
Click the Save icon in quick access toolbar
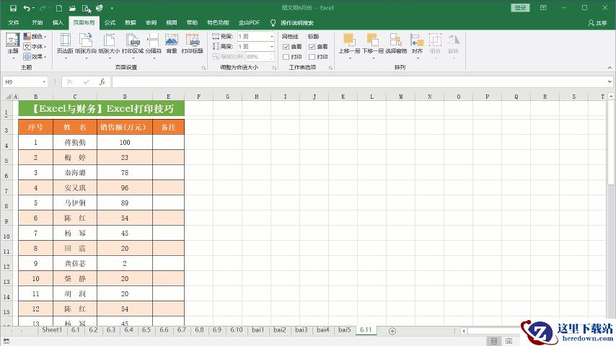(13, 8)
